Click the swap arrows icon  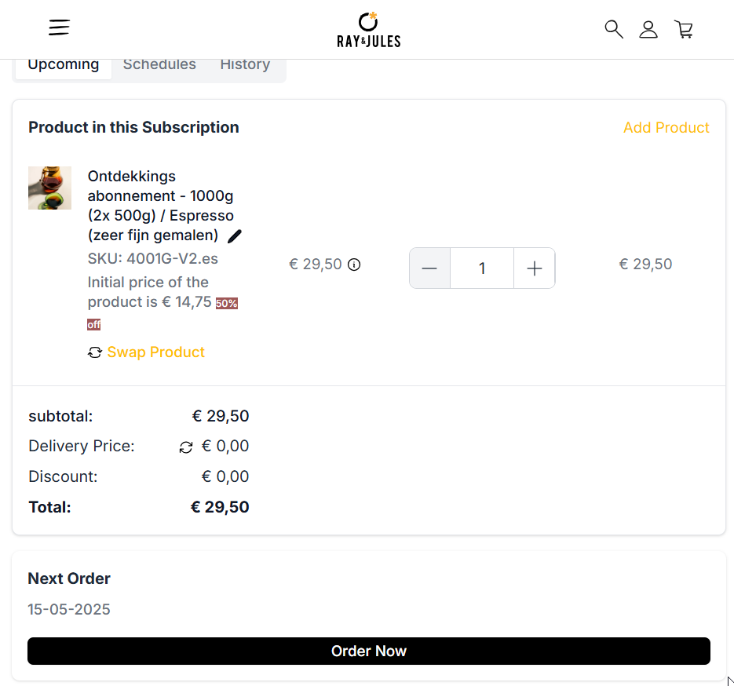[x=95, y=352]
